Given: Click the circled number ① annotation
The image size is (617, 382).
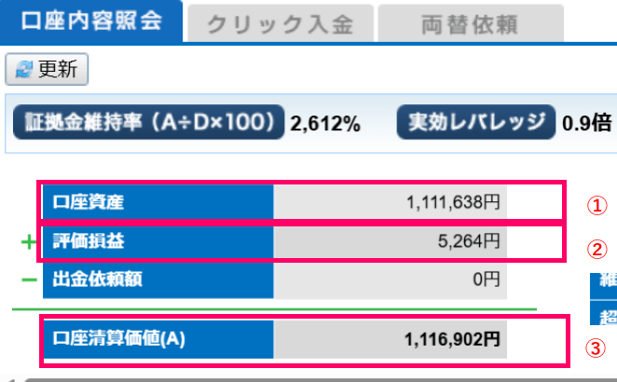Looking at the screenshot, I should tap(596, 206).
